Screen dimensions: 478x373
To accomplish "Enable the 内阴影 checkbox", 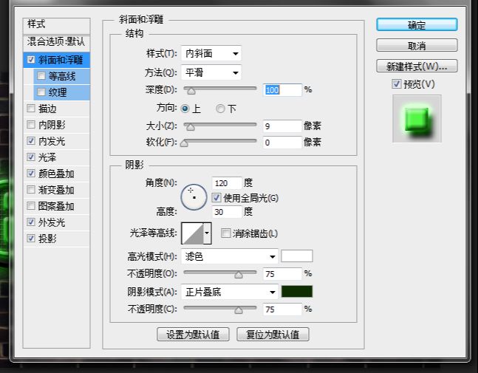I will tap(31, 125).
